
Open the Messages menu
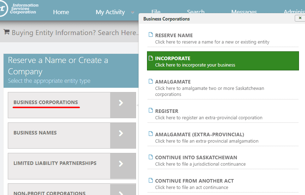click(x=244, y=11)
